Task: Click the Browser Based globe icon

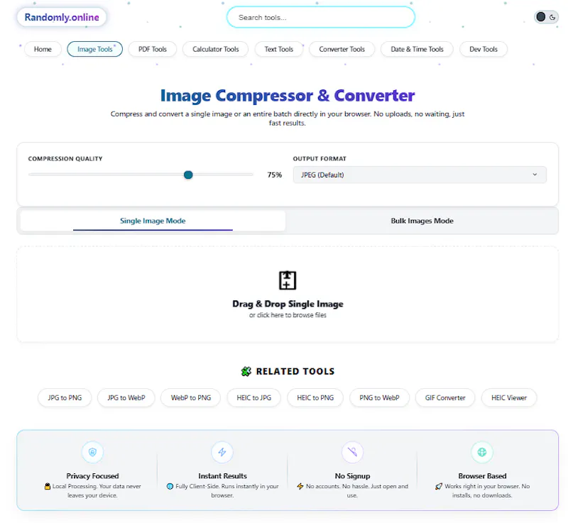Action: [482, 452]
